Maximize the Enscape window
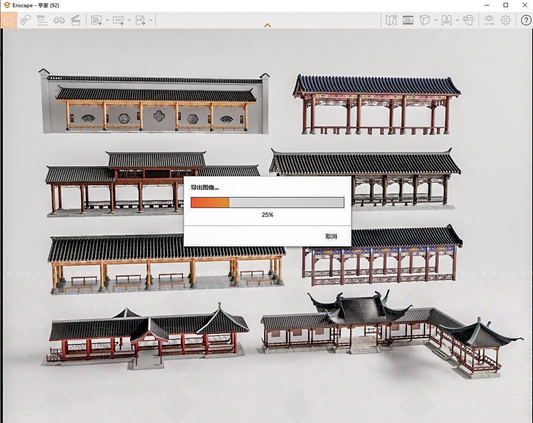The image size is (533, 423). (506, 5)
